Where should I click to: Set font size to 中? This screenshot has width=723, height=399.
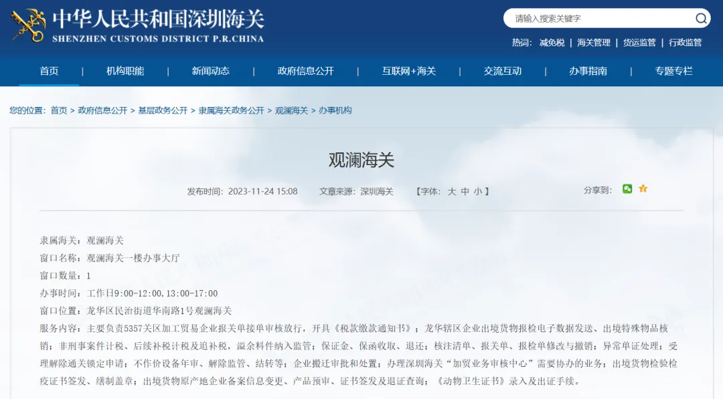[465, 191]
